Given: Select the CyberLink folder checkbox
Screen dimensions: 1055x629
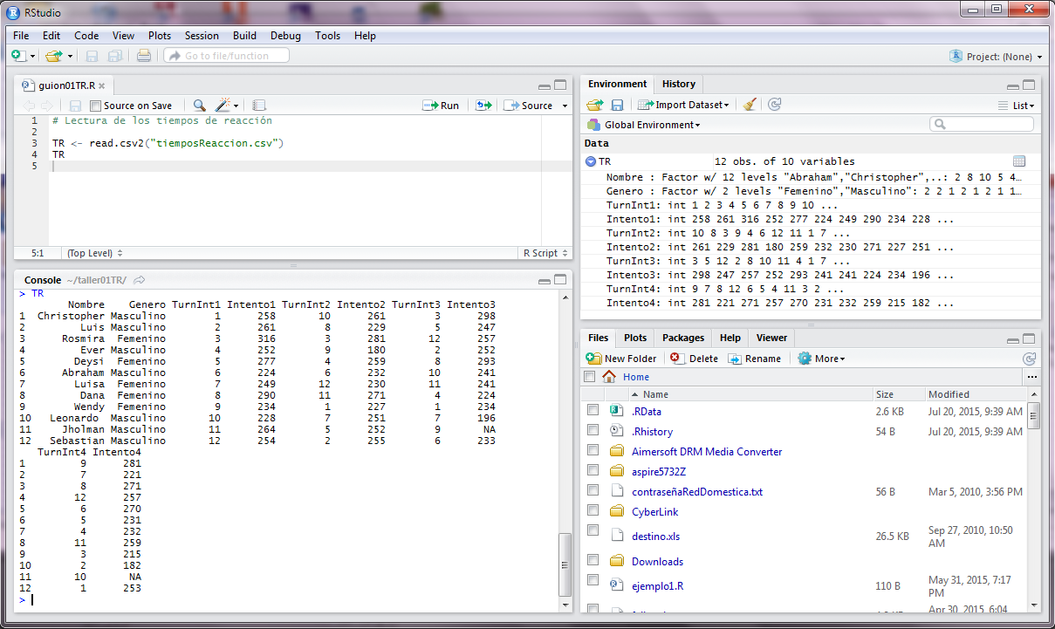Looking at the screenshot, I should click(x=593, y=510).
